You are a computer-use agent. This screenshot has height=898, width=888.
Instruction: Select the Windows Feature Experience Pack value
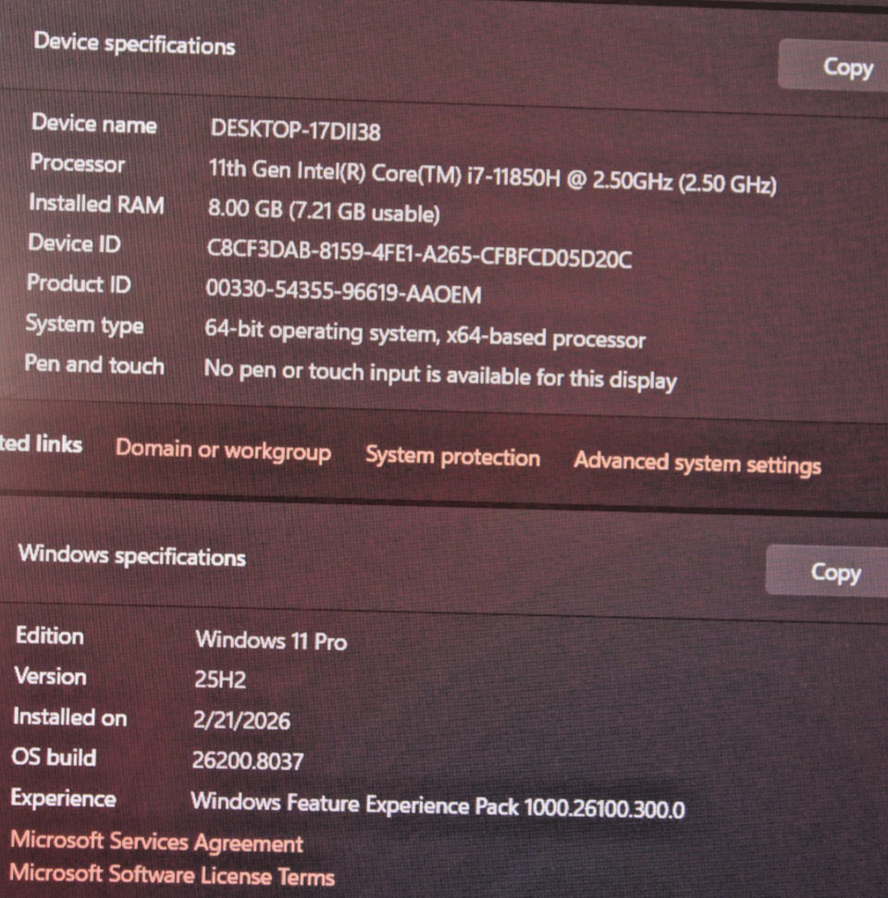pos(438,806)
